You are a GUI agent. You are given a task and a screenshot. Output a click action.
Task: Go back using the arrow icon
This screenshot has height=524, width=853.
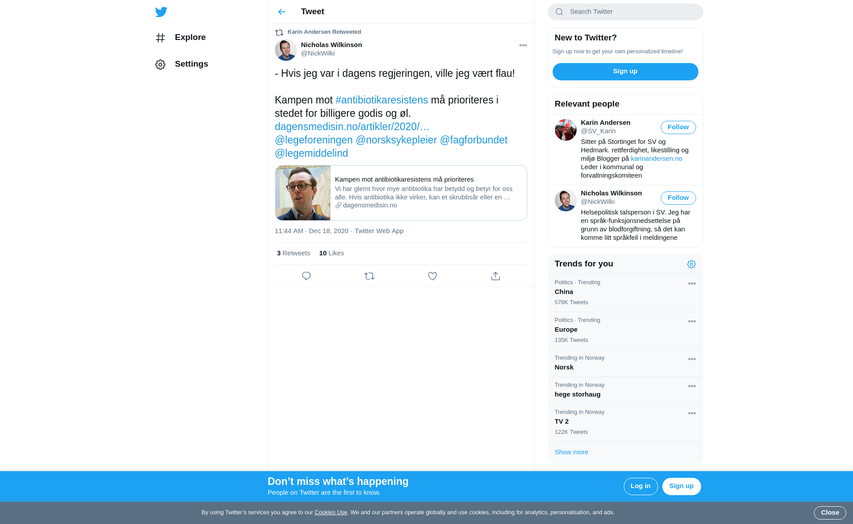pyautogui.click(x=282, y=12)
